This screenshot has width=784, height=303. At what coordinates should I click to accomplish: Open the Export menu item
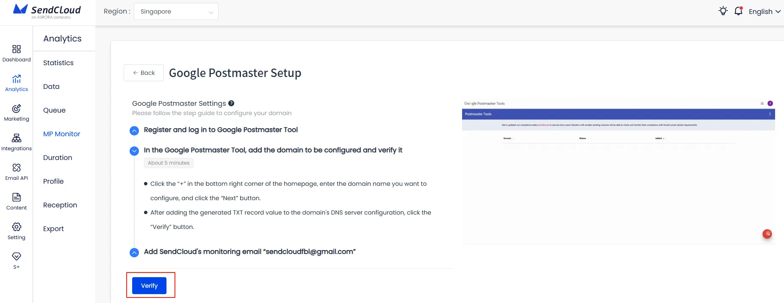pos(53,229)
